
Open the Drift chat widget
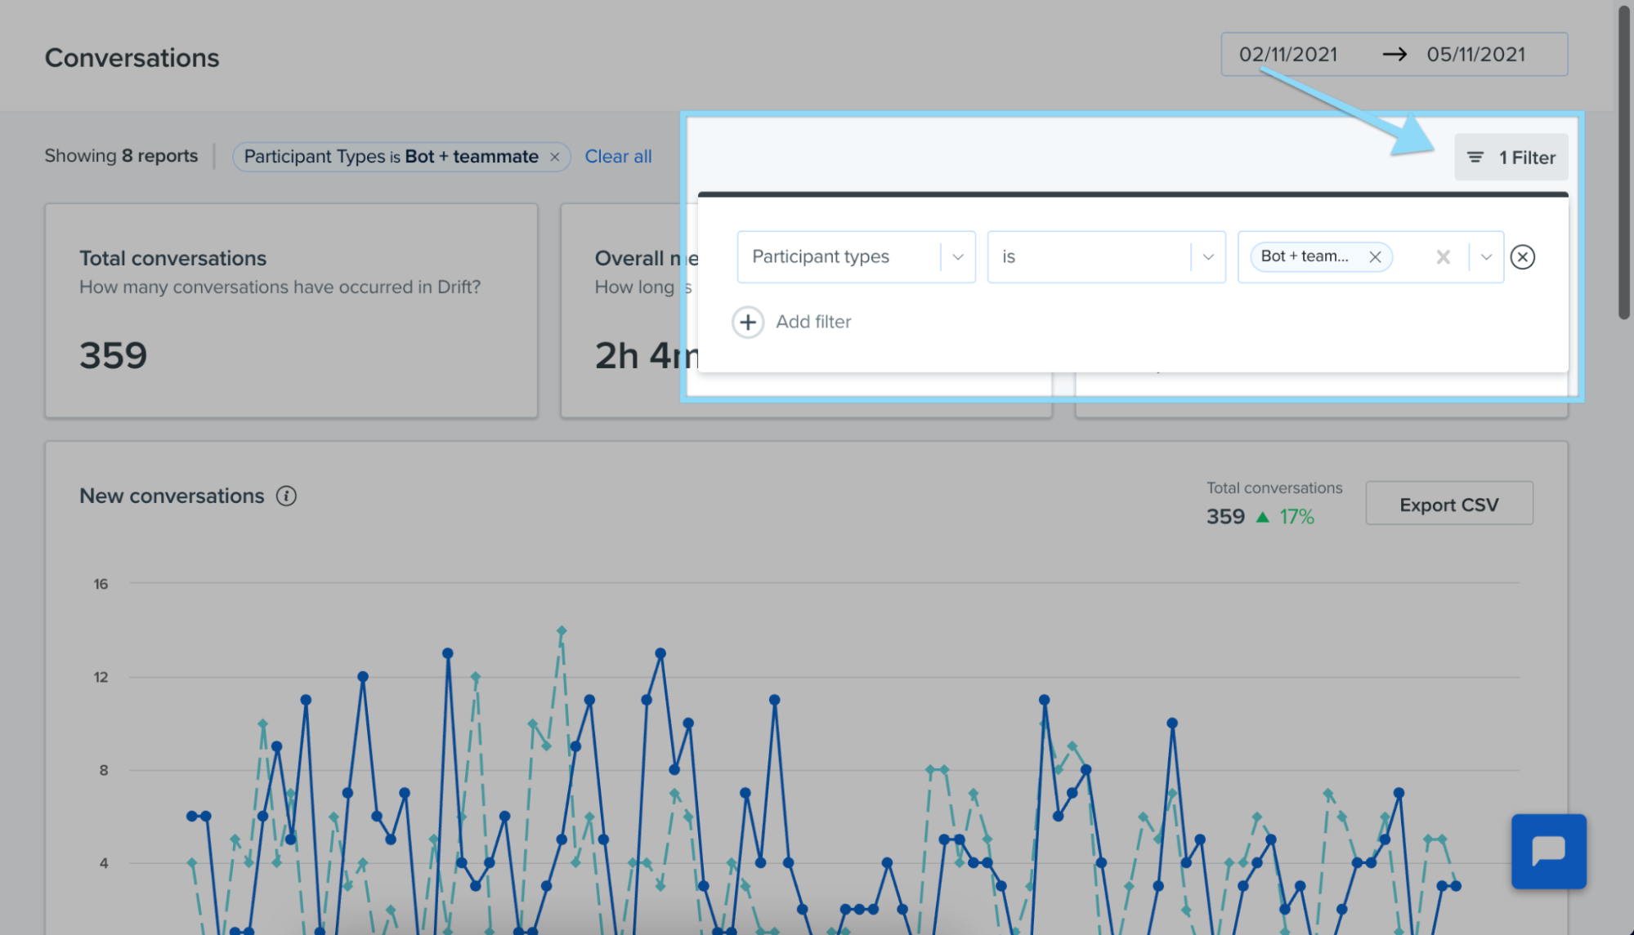[x=1548, y=851]
